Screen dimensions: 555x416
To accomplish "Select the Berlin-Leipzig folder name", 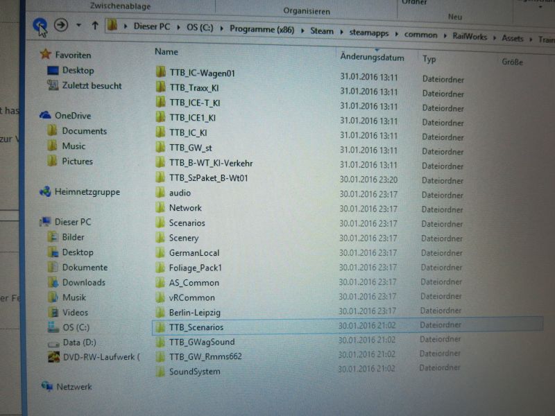I will [195, 313].
